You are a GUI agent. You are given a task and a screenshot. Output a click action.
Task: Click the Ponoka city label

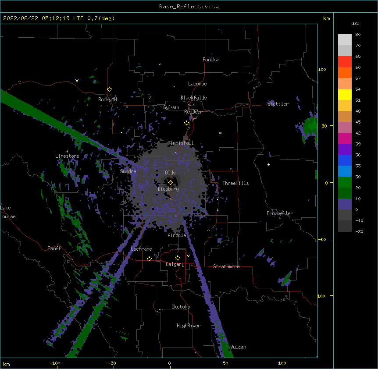click(210, 60)
